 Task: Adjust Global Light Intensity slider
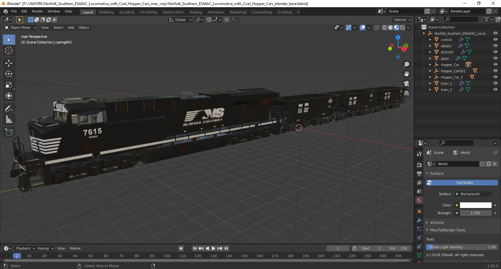click(x=462, y=247)
